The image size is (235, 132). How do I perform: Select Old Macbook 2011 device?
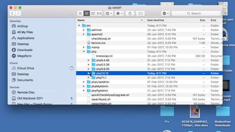click(x=30, y=98)
